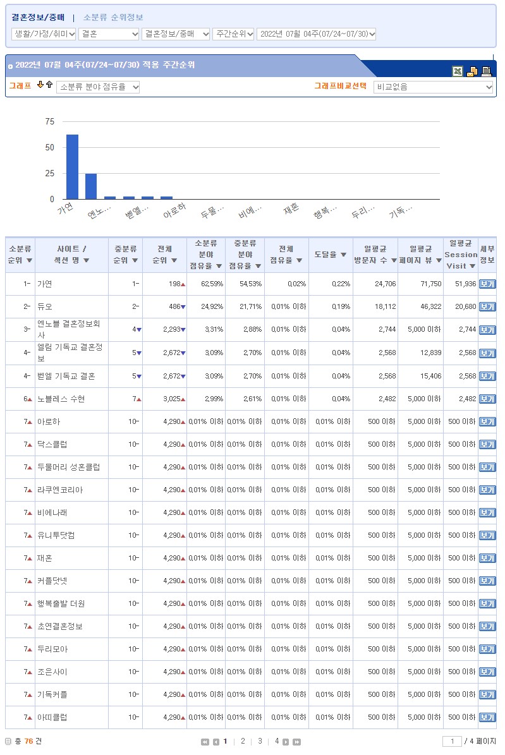This screenshot has height=755, width=505.
Task: Open the 결혼정보/중매 dropdown
Action: click(176, 33)
